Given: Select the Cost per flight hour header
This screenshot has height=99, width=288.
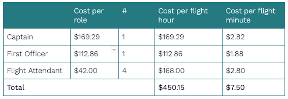Looking at the screenshot, I should [188, 15].
